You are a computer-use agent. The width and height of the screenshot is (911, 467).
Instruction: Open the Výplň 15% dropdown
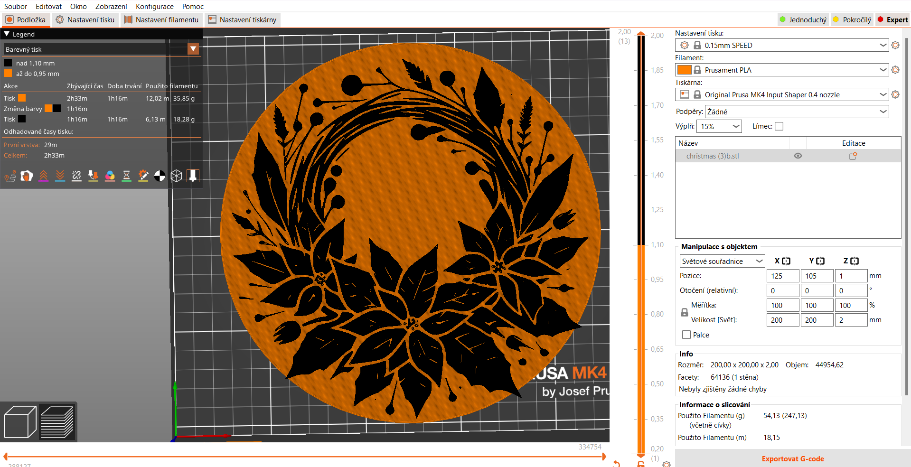coord(719,126)
